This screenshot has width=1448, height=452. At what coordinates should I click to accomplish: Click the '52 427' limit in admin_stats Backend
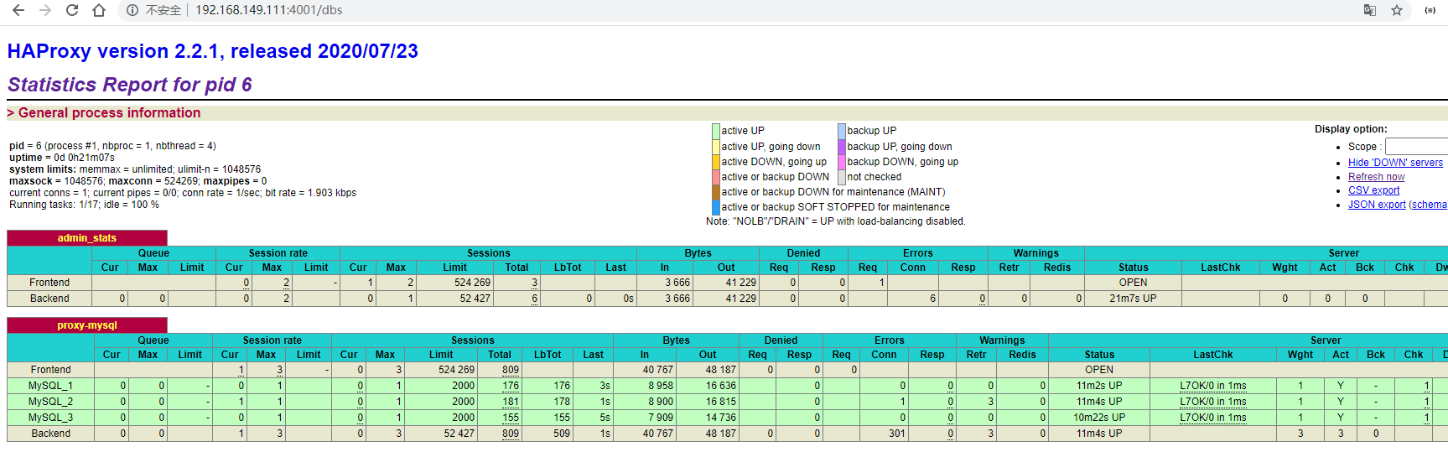(475, 299)
